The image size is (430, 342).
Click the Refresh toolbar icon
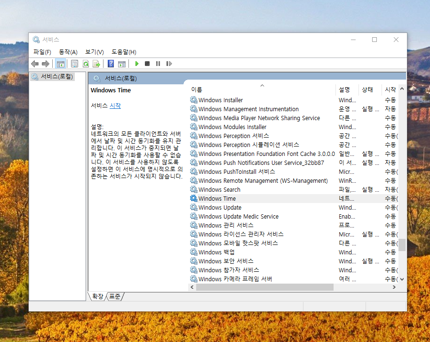86,64
